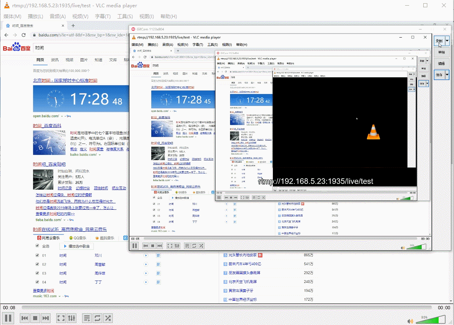Click the Baidu logo on the largest page
The width and height of the screenshot is (454, 325).
tap(17, 47)
